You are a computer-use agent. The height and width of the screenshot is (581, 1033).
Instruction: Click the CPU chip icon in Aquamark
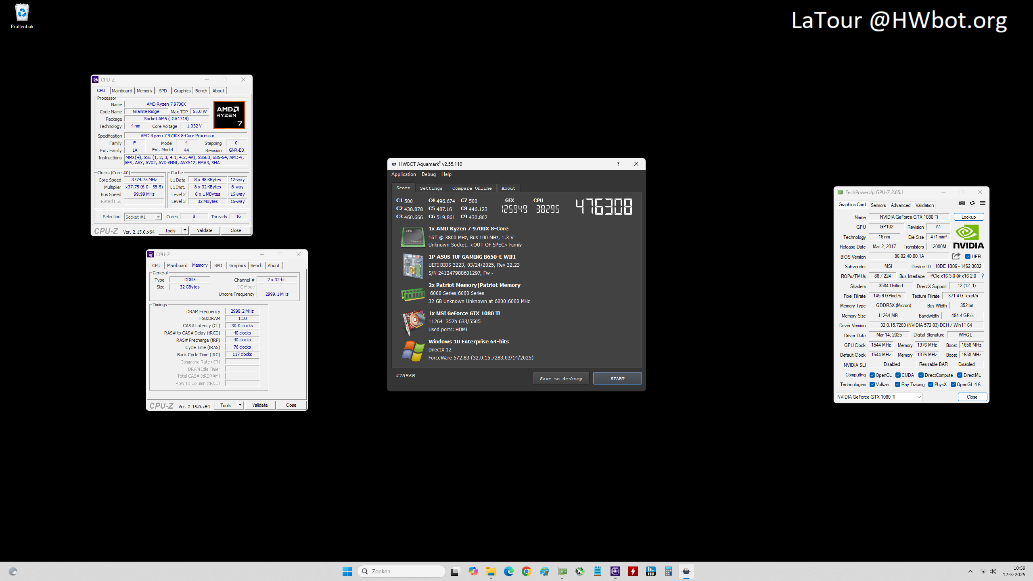pyautogui.click(x=412, y=237)
